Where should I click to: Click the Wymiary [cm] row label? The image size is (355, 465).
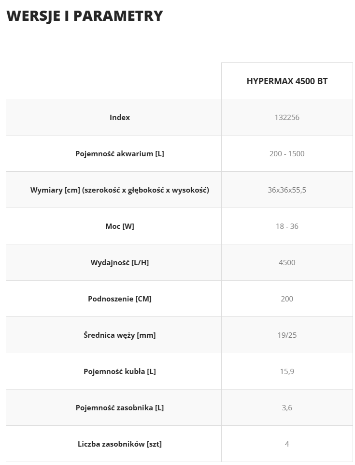pyautogui.click(x=120, y=190)
